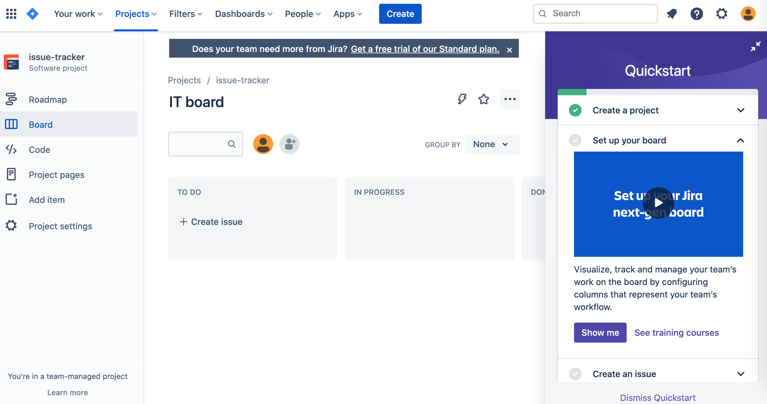This screenshot has height=404, width=767.
Task: Click the add people avatar icon
Action: point(290,144)
